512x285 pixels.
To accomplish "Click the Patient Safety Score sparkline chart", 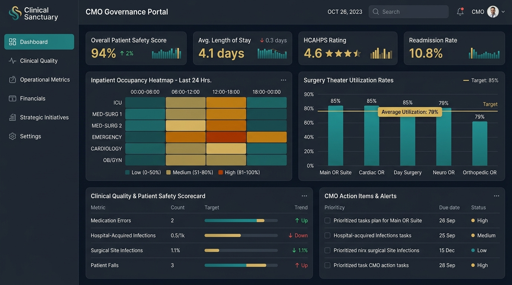I will point(166,53).
